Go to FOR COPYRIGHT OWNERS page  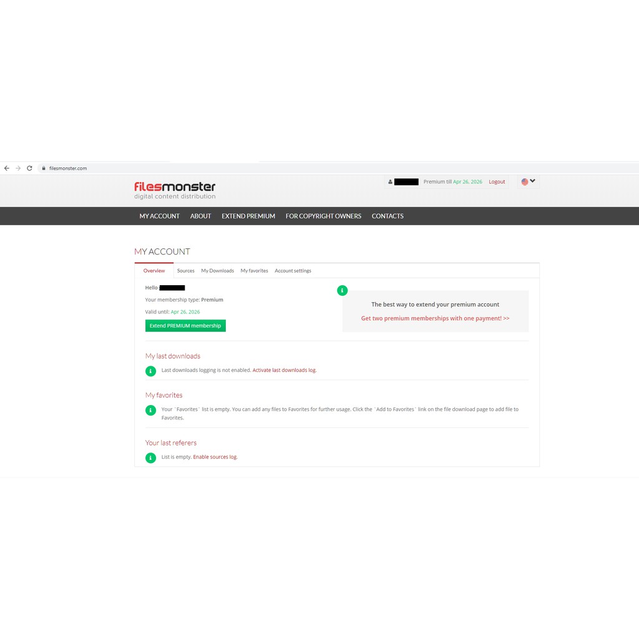[323, 216]
